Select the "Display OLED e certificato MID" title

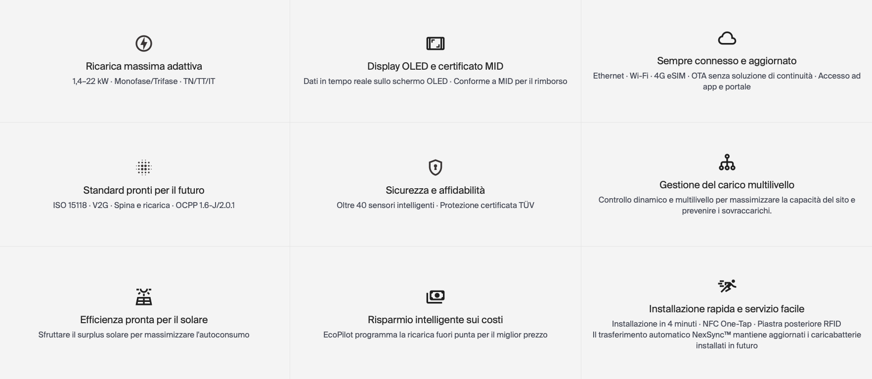tap(435, 66)
